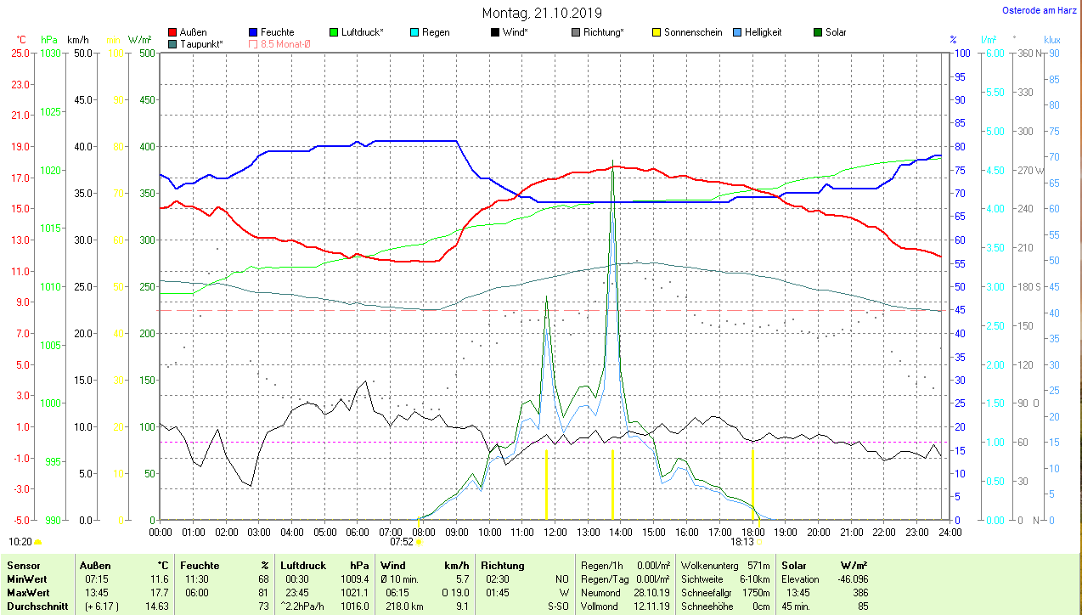Click the MaxWert row label
Screen dimensions: 1082x615
(28, 592)
